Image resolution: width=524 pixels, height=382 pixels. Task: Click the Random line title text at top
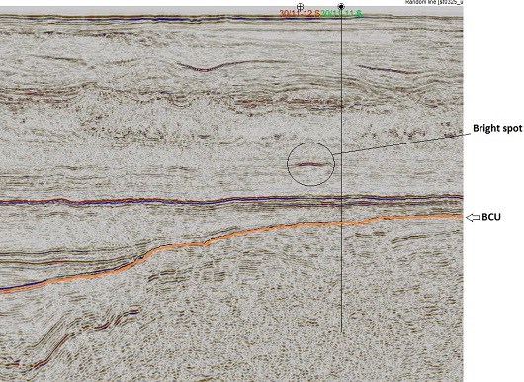(434, 2)
